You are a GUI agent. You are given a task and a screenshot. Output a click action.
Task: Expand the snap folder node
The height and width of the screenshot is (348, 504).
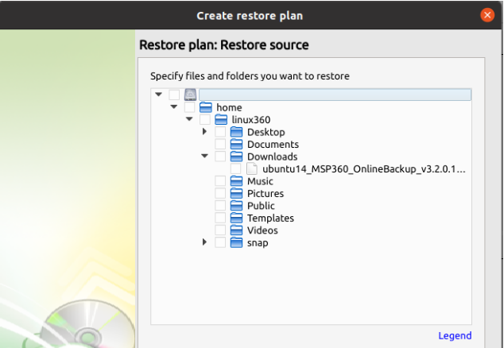pyautogui.click(x=205, y=243)
